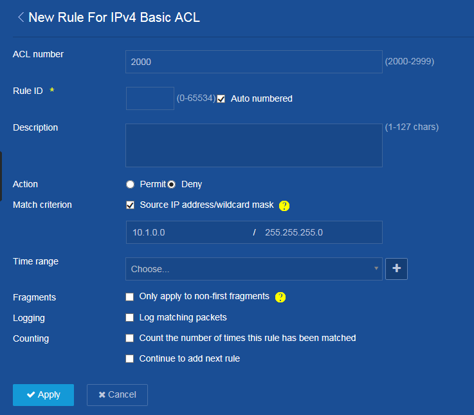The width and height of the screenshot is (474, 415).
Task: Click the back arrow beside New Rule title
Action: click(x=21, y=17)
